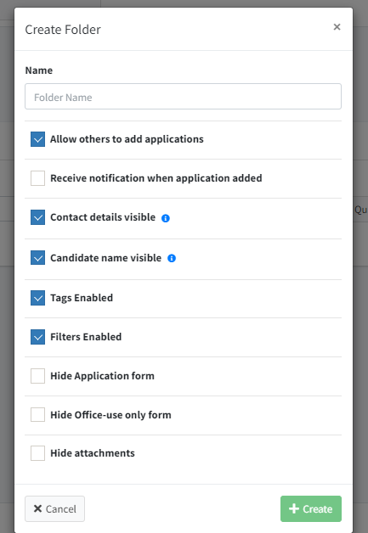Click into the Folder Name input field
The height and width of the screenshot is (533, 368).
183,97
